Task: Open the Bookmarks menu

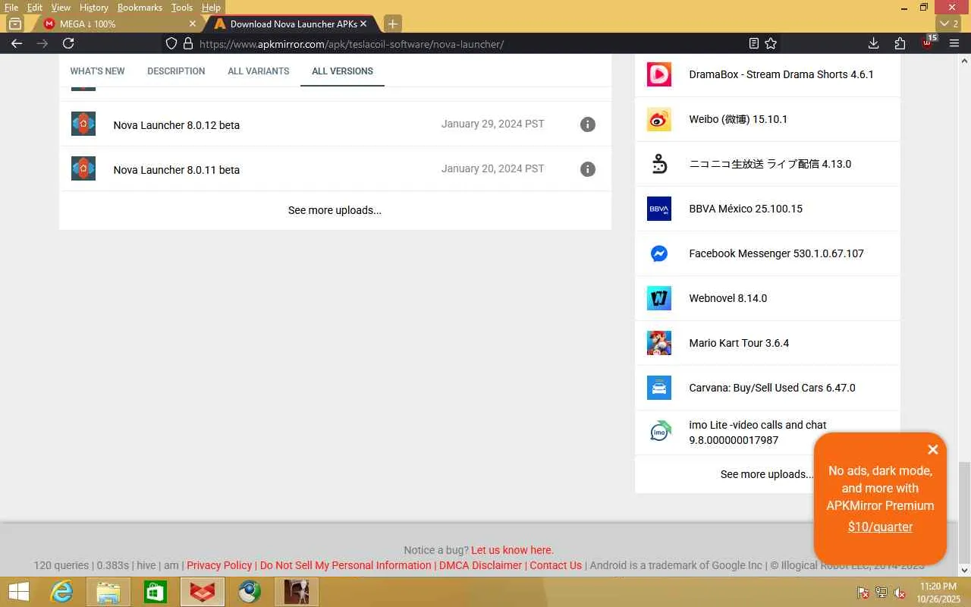Action: [x=140, y=8]
